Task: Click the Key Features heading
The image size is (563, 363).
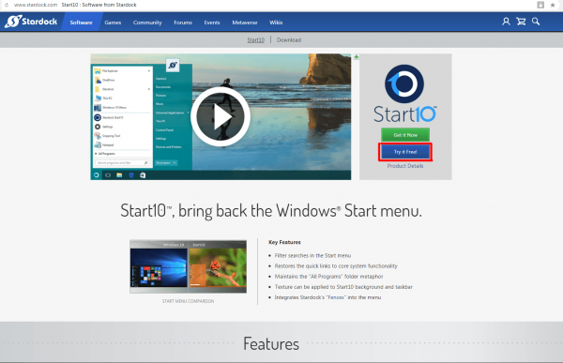Action: (x=284, y=242)
